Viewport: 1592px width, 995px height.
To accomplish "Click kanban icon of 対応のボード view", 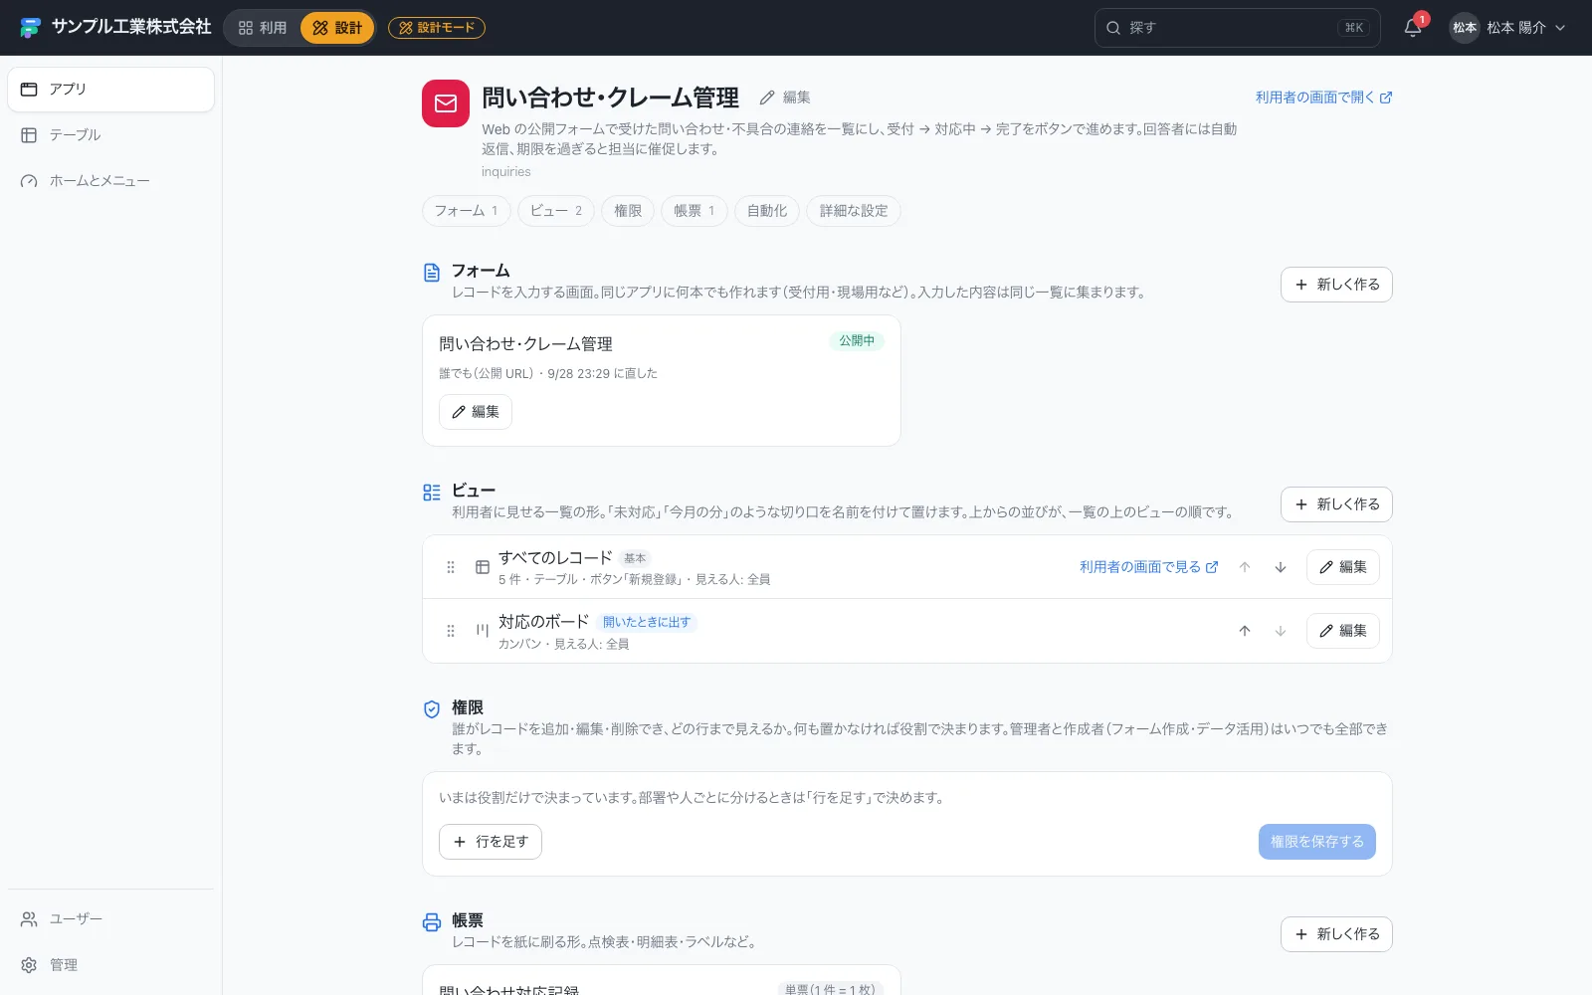I will click(x=483, y=631).
